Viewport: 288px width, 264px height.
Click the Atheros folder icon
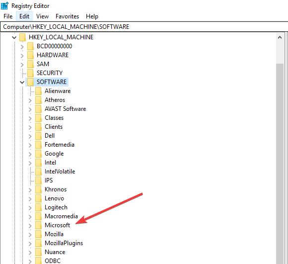(38, 100)
